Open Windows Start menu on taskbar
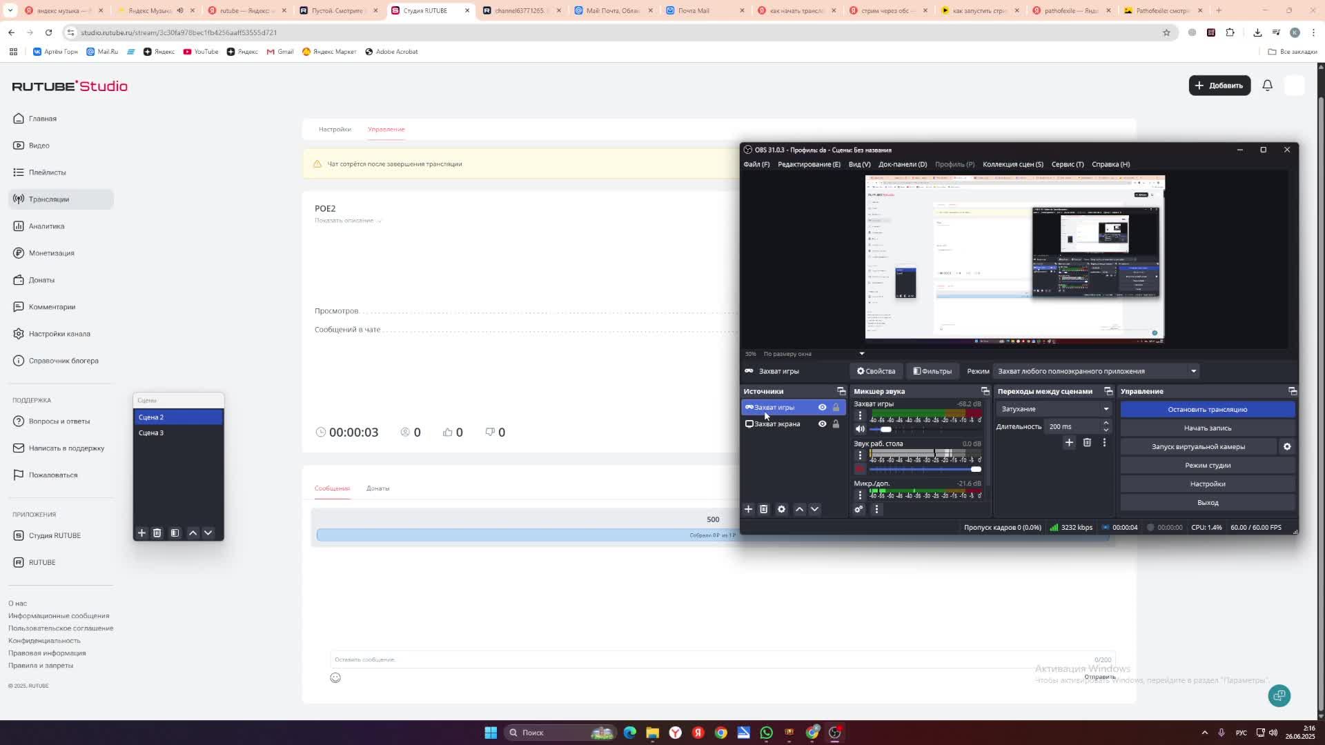 click(491, 733)
